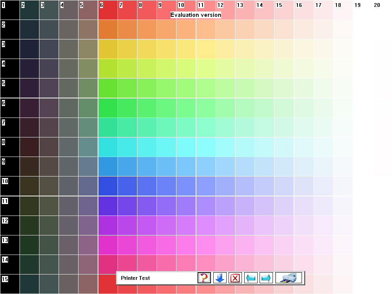Viewport: 392px width, 294px height.
Task: Select the orange swatch in row 2, column 6
Action: tap(108, 29)
